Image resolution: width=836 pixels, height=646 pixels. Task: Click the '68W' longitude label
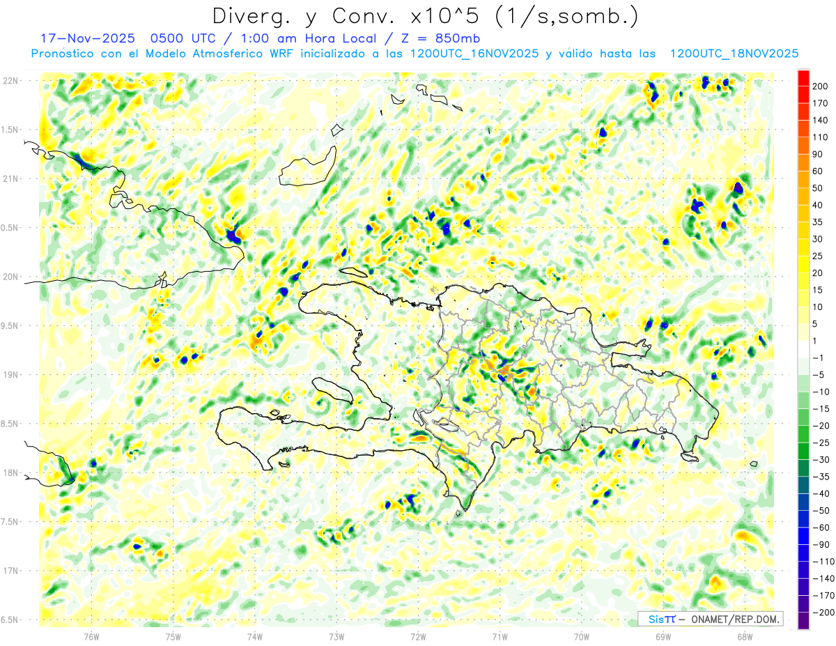coord(745,637)
